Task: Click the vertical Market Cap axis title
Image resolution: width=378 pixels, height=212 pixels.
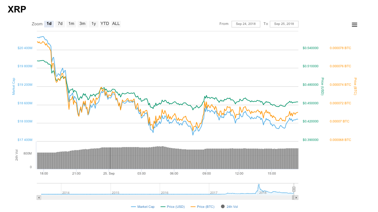Action: pos(14,86)
